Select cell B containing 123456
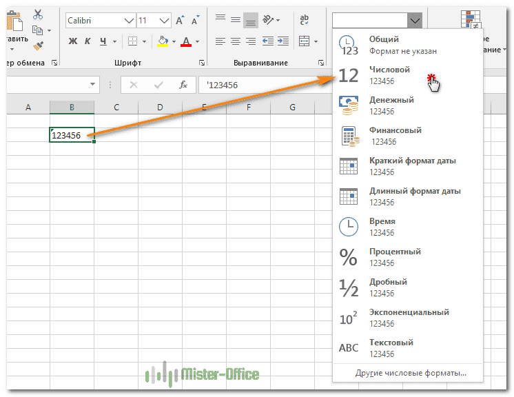The width and height of the screenshot is (514, 397). tap(72, 136)
